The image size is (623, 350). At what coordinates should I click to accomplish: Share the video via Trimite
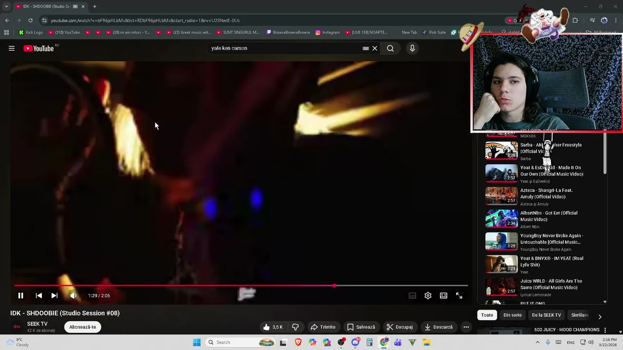[323, 327]
